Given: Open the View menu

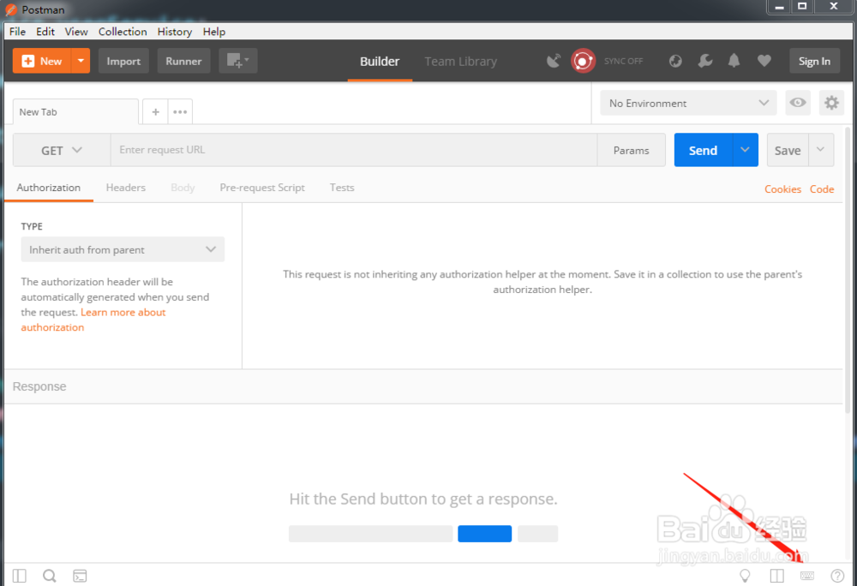Looking at the screenshot, I should pos(76,32).
